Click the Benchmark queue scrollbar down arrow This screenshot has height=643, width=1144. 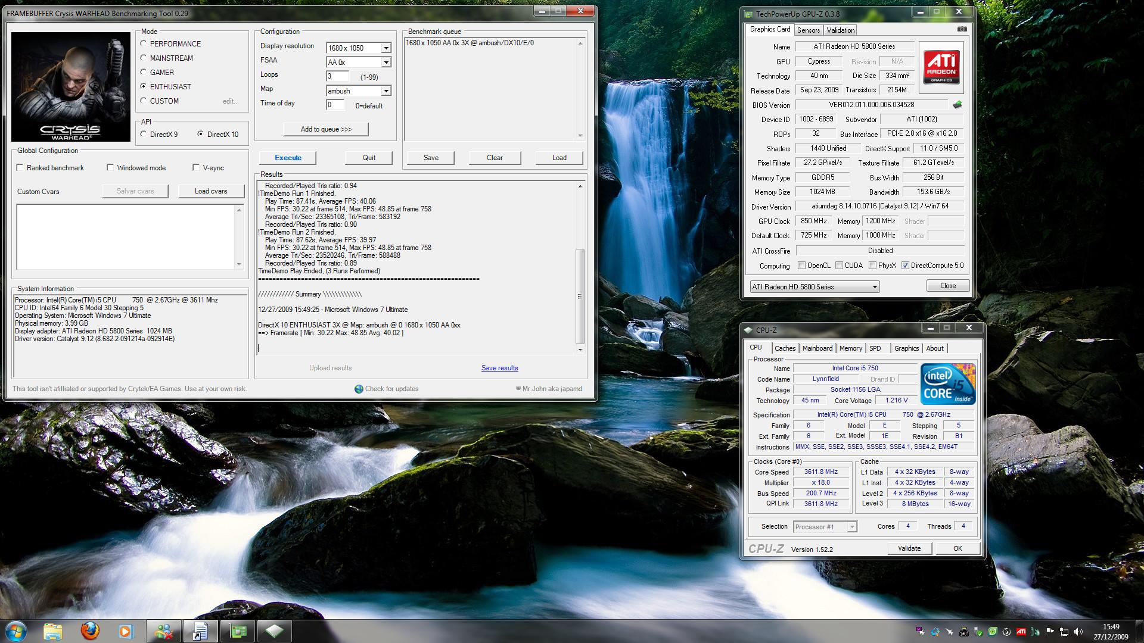[580, 136]
